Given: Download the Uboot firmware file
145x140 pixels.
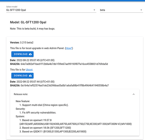Looking at the screenshot, I should pyautogui.click(x=22, y=75).
